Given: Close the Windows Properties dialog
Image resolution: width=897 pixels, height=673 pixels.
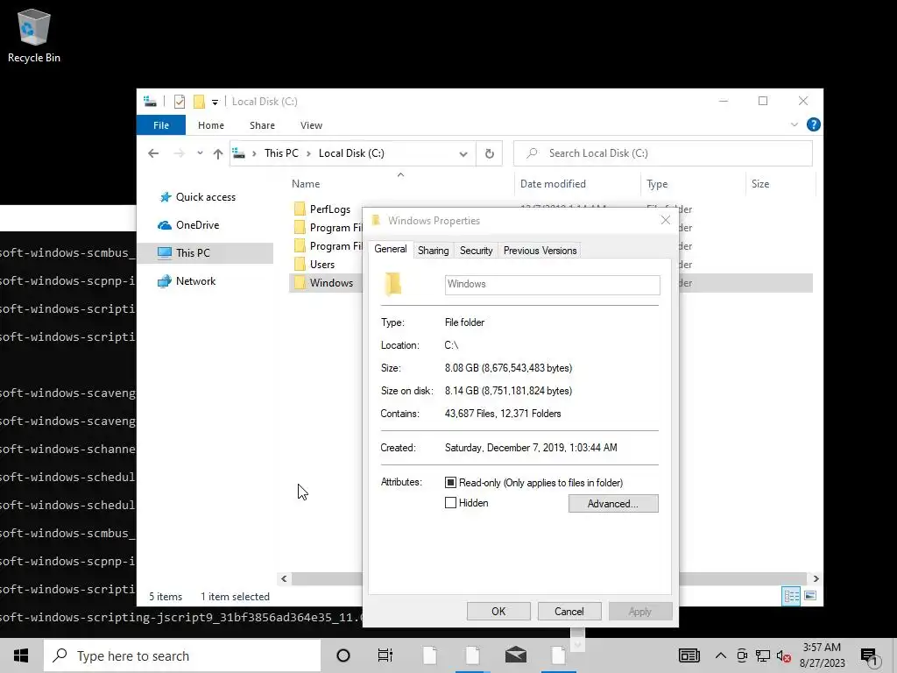Looking at the screenshot, I should pos(665,220).
